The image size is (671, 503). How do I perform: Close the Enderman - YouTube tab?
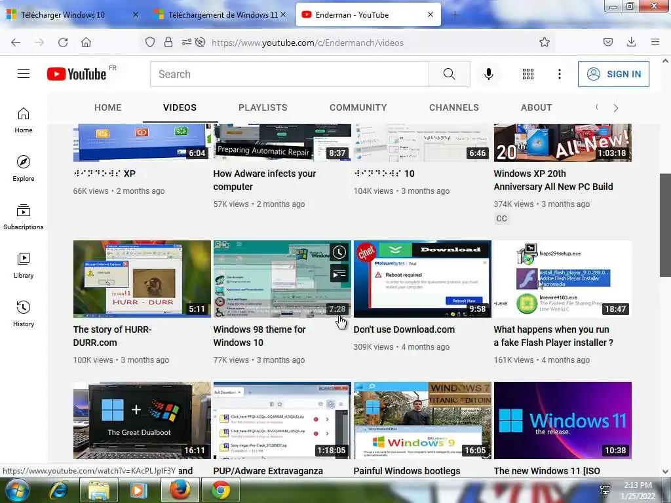pyautogui.click(x=431, y=14)
